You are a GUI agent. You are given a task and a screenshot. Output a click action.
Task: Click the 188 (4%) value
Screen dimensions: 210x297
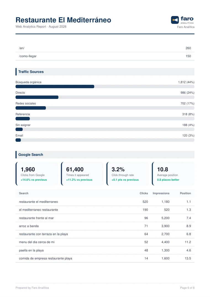(x=188, y=125)
